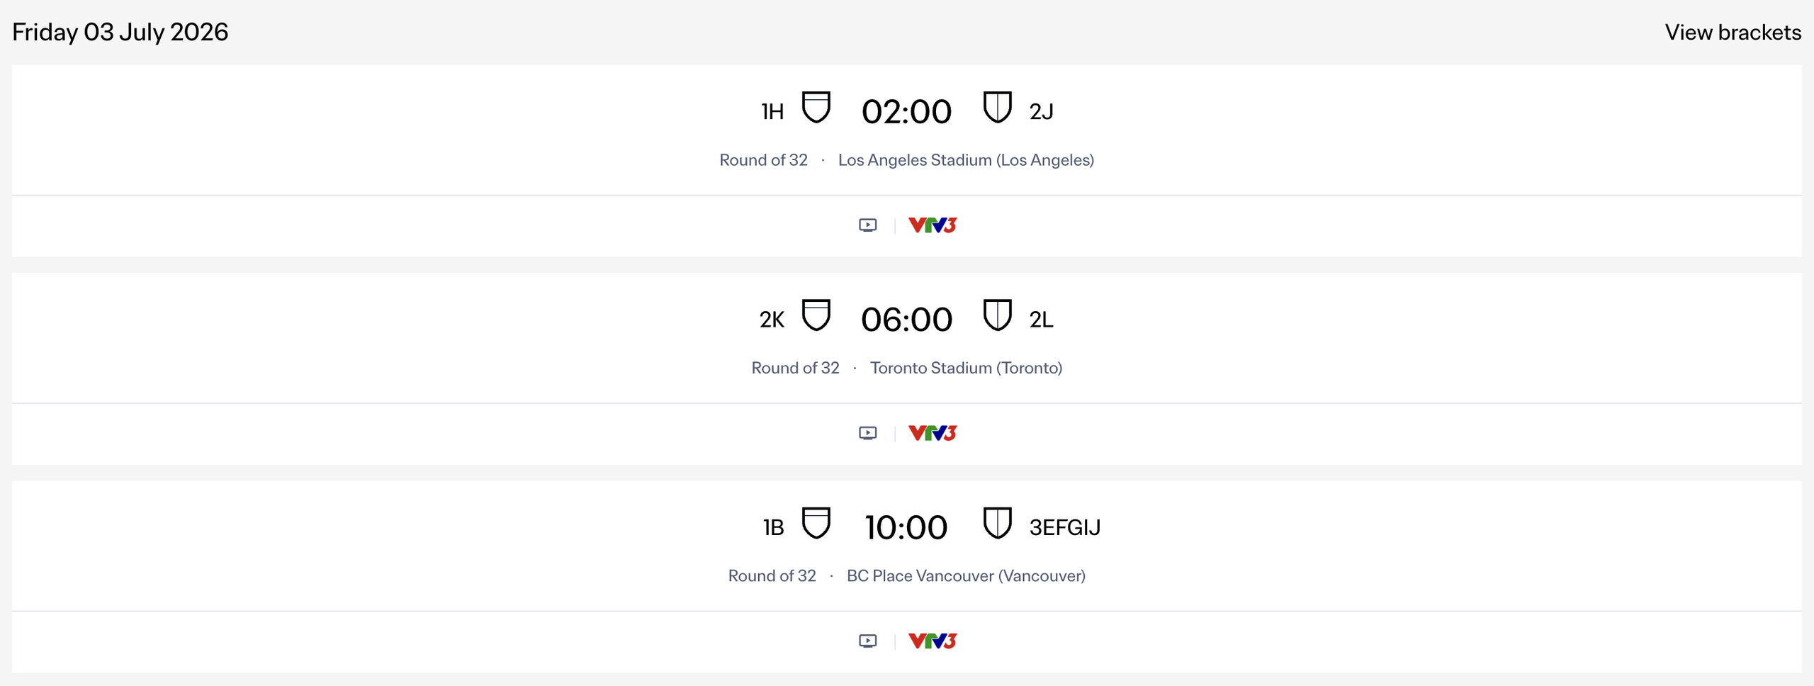This screenshot has height=686, width=1814.
Task: Open the 06:00 match at Toronto Stadium
Action: (x=907, y=319)
